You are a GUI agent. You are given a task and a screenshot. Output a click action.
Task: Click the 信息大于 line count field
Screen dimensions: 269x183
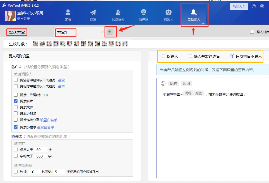[x=41, y=150]
